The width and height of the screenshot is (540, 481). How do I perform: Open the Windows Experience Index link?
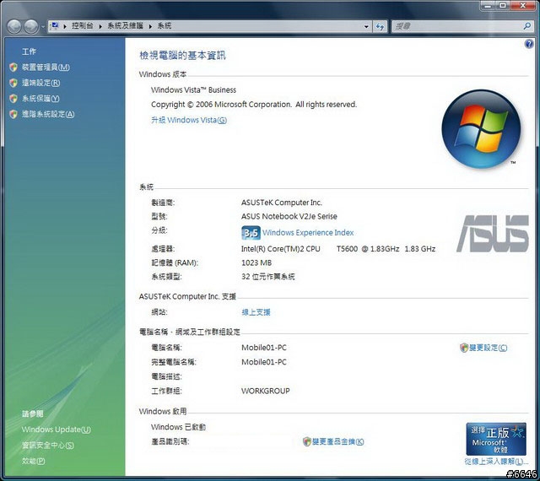pyautogui.click(x=308, y=233)
